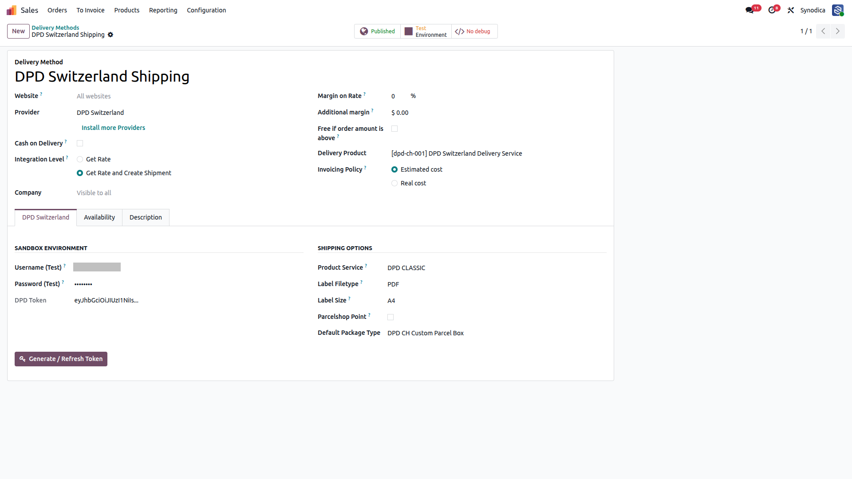Select Real cost invoicing policy

(x=394, y=183)
